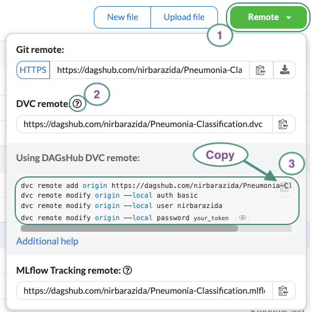Viewport: 313px width, 312px height.
Task: Select the DVC remote URL field
Action: click(144, 124)
